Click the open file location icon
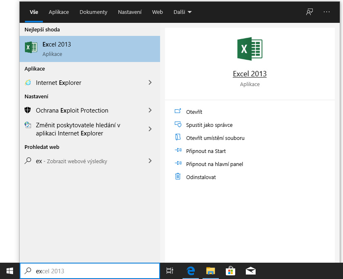343x279 pixels. pos(178,137)
